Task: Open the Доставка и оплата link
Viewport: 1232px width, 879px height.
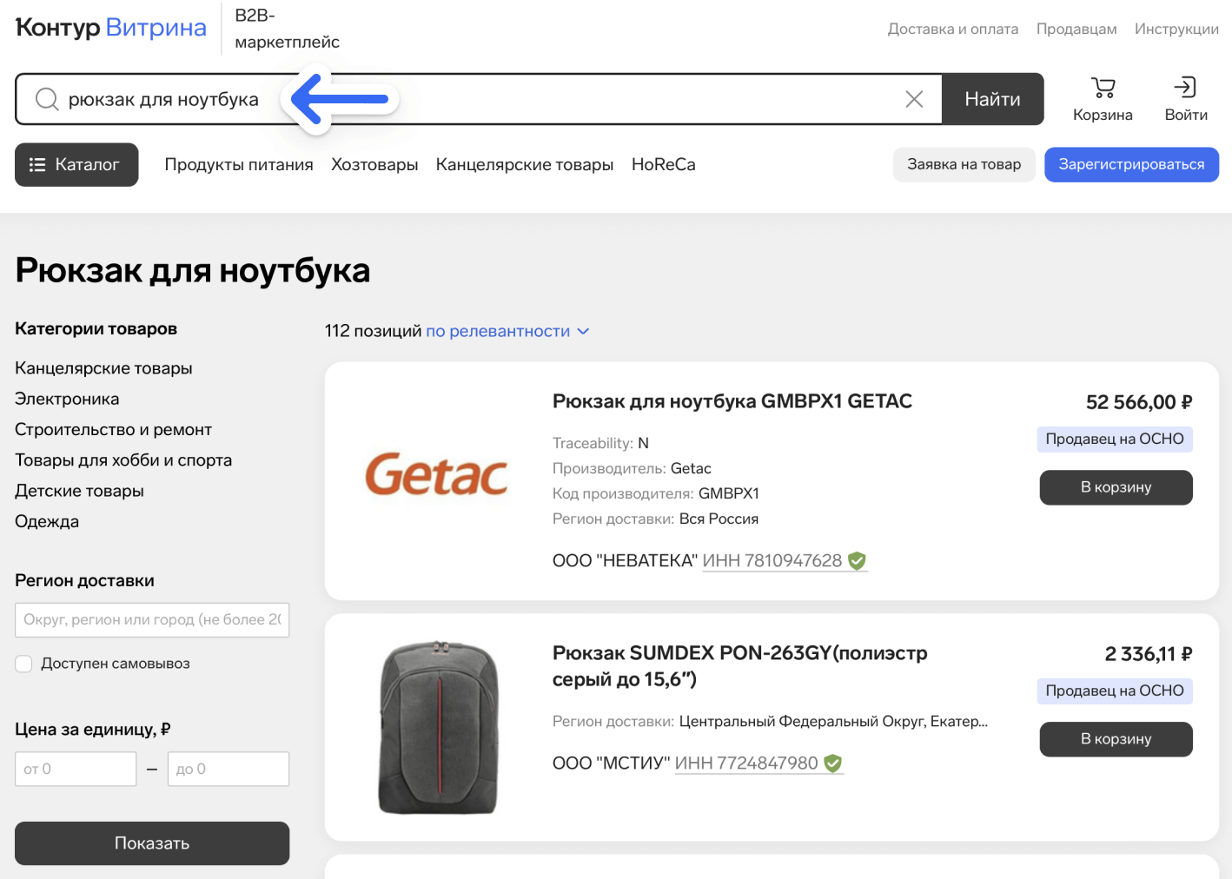Action: coord(953,29)
